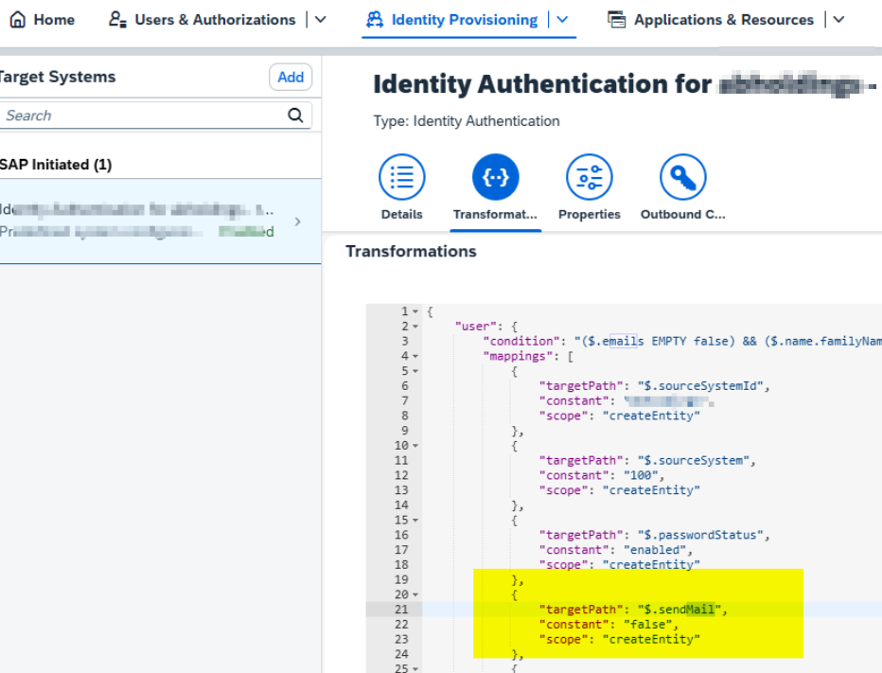This screenshot has height=673, width=882.
Task: Open the Outbound Certificates key icon
Action: [683, 177]
